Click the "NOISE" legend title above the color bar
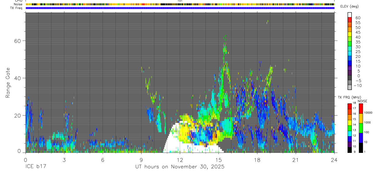Viewport: 376px width, 173px height. point(362,101)
